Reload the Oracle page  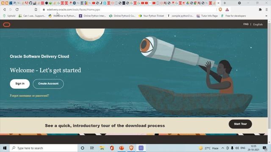tap(17, 10)
